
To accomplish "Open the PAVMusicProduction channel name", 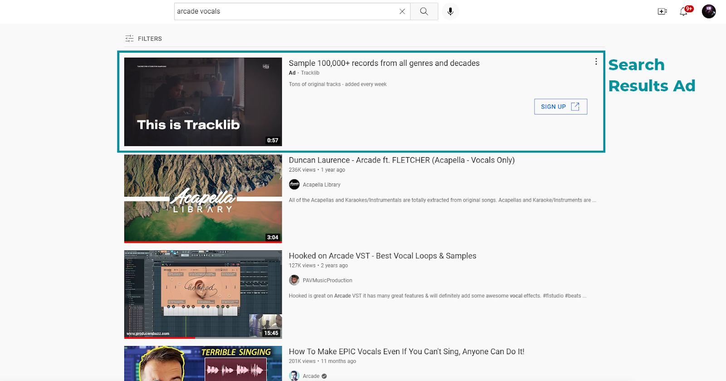I will coord(327,281).
